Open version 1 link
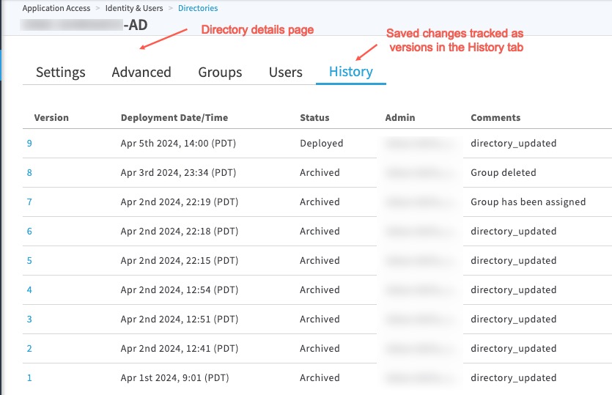This screenshot has width=612, height=395. tap(29, 378)
